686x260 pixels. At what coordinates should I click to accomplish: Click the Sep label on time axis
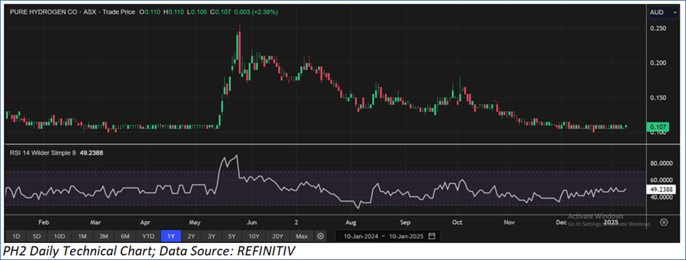pyautogui.click(x=405, y=222)
